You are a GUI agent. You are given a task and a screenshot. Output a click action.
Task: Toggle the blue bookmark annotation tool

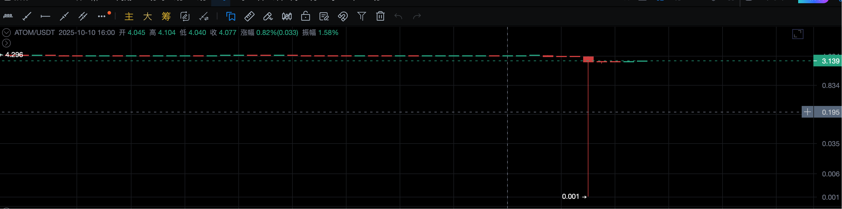[231, 16]
